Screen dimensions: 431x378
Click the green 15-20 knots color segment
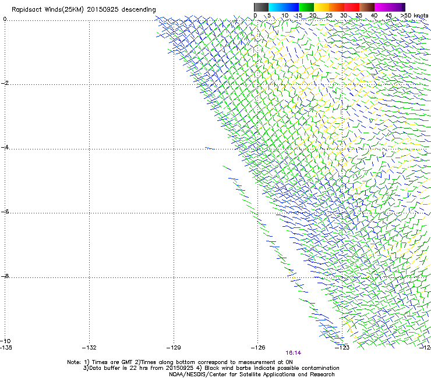pos(306,7)
